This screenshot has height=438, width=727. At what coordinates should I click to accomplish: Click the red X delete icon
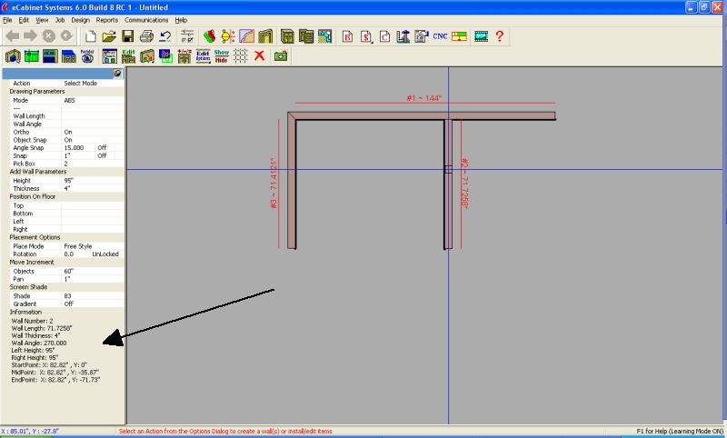259,55
